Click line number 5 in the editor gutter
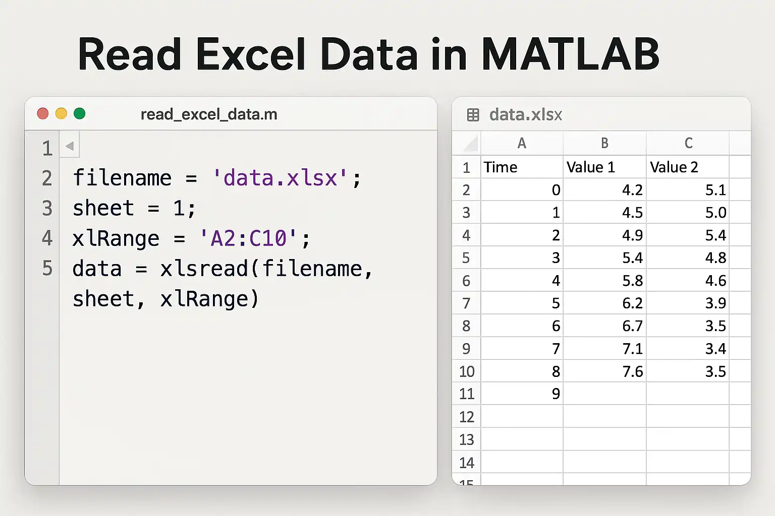Viewport: 775px width, 516px height. 46,269
